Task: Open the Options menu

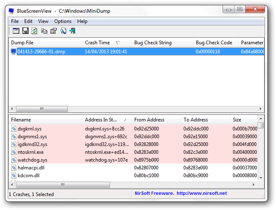Action: (x=63, y=21)
